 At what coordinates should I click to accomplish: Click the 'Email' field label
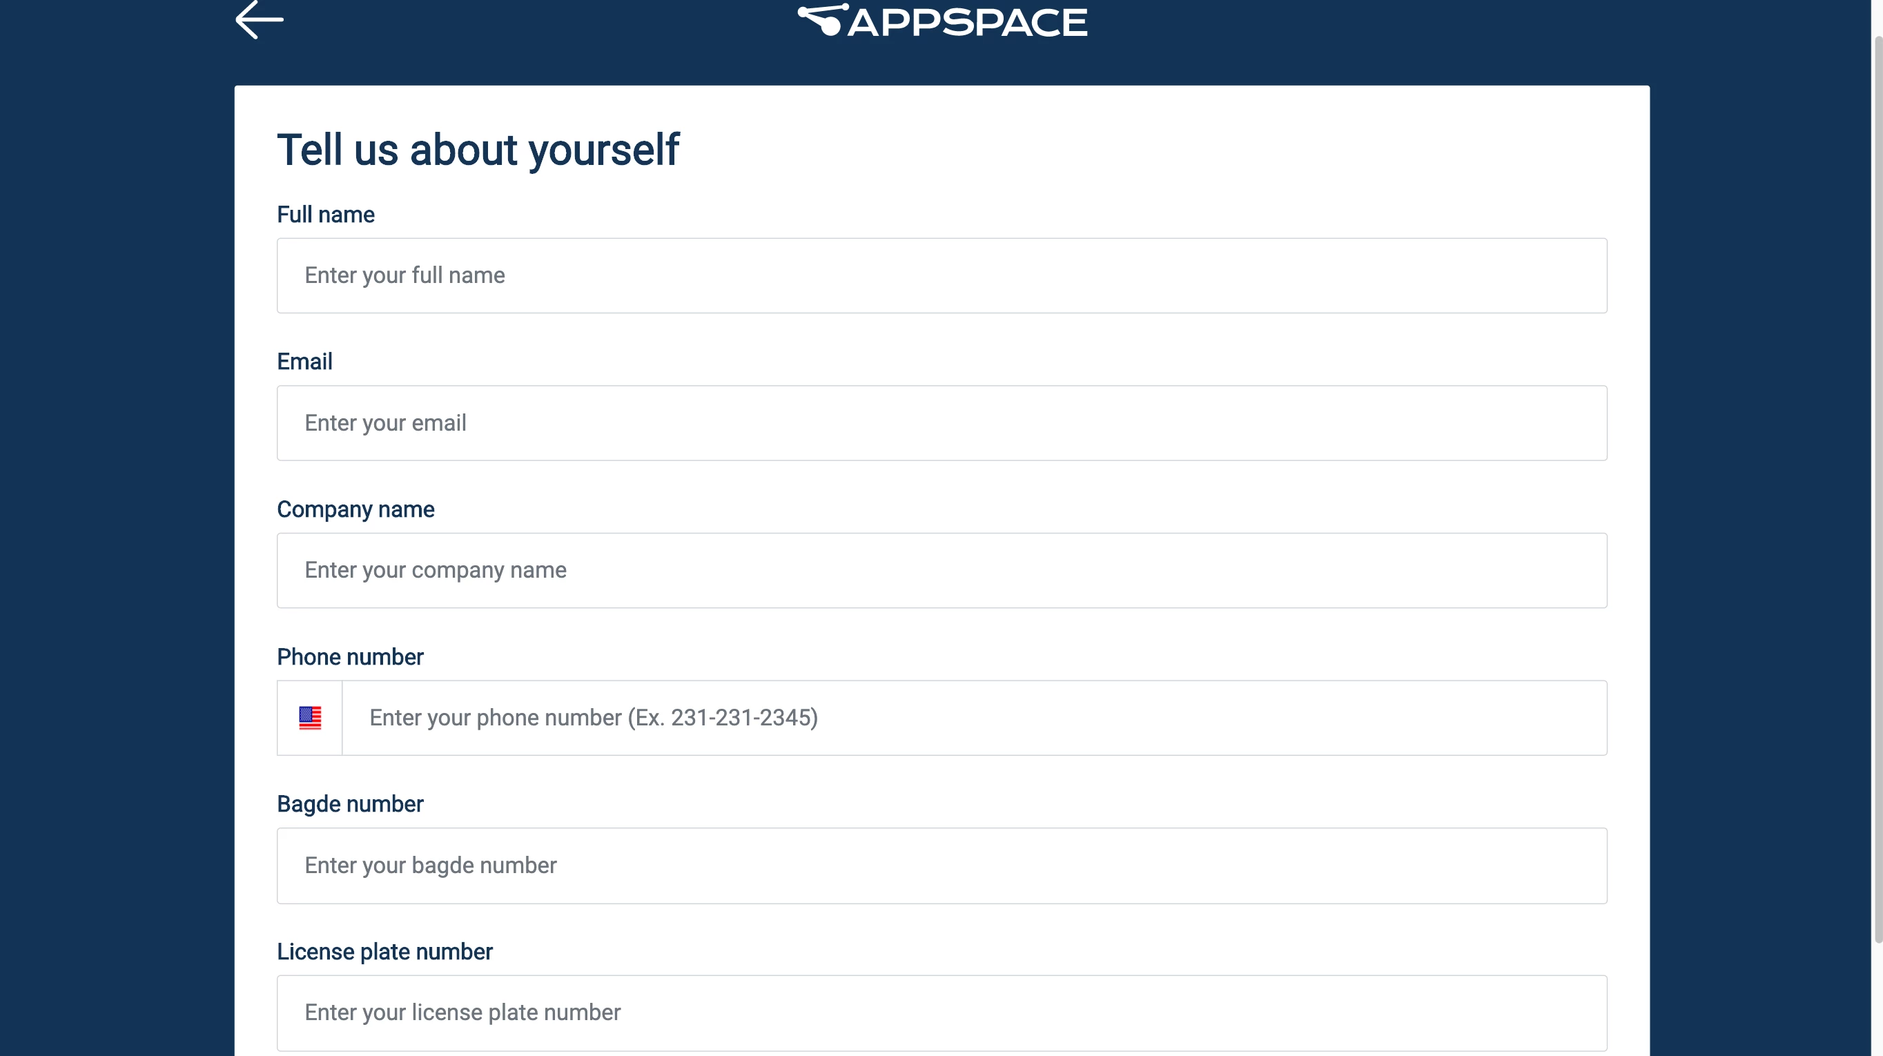[304, 362]
